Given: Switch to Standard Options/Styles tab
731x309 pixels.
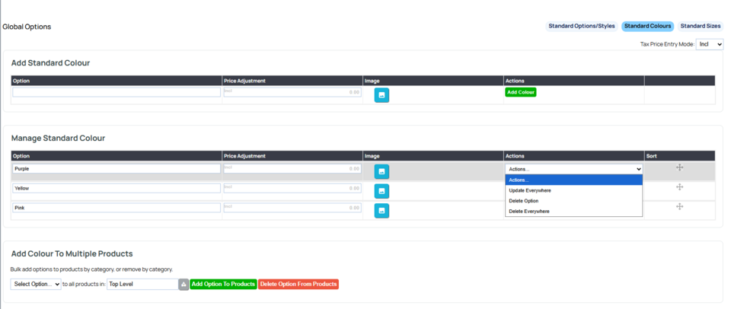Looking at the screenshot, I should pyautogui.click(x=582, y=27).
